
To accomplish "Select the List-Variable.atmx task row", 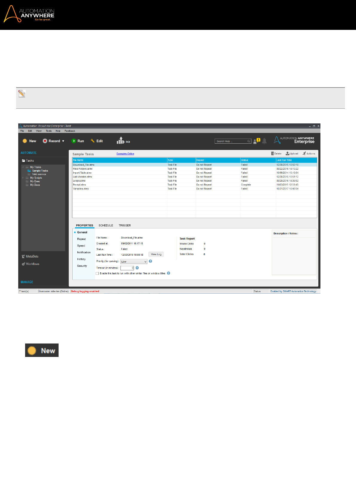I will point(195,177).
